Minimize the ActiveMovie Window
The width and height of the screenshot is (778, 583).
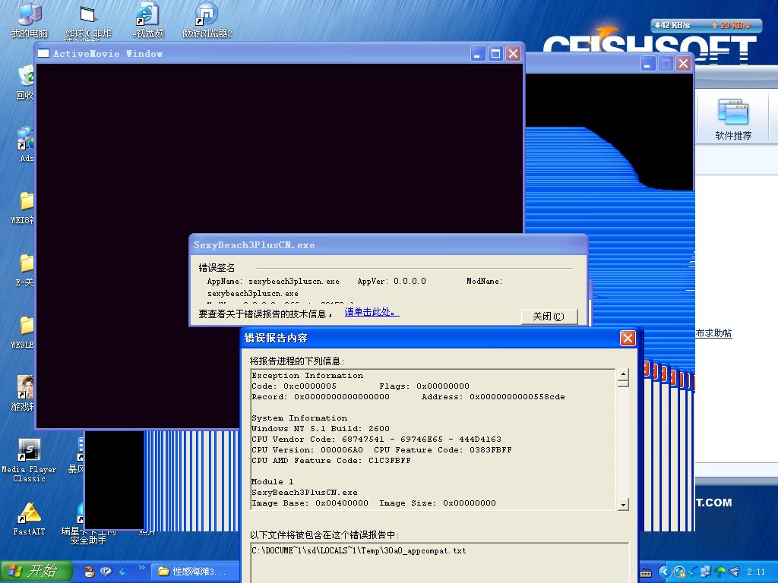pos(478,54)
